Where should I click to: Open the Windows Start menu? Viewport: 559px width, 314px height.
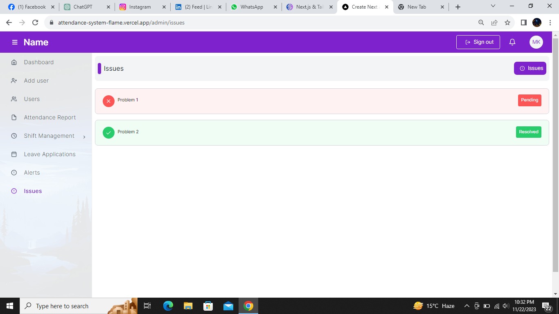[10, 306]
